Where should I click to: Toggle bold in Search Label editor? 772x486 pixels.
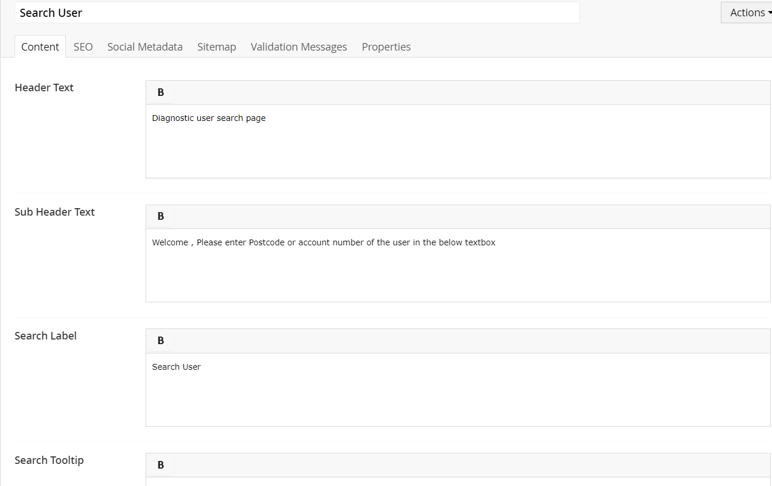(161, 341)
